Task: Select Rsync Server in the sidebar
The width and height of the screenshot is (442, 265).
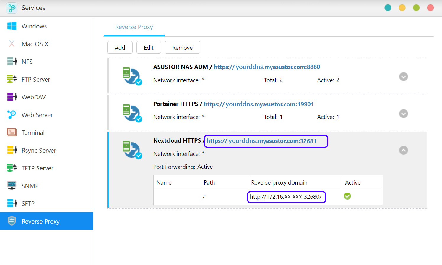Action: (47, 150)
